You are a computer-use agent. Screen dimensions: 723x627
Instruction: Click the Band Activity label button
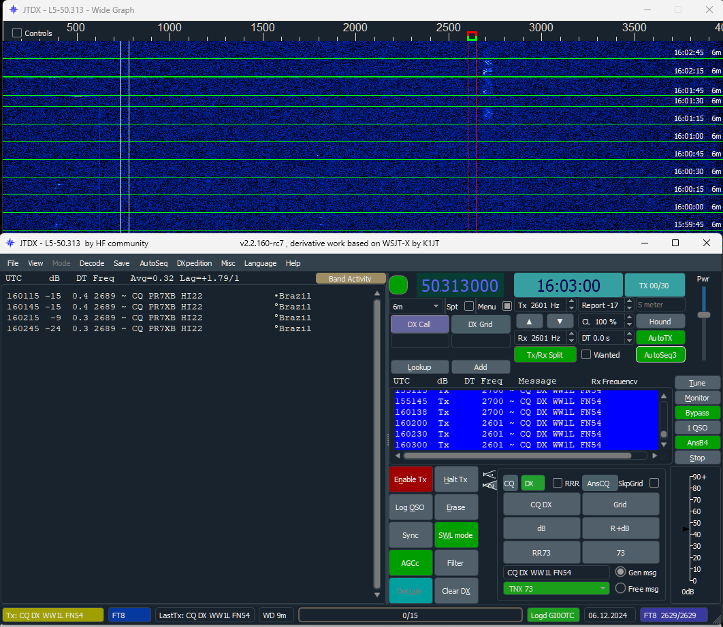click(350, 279)
